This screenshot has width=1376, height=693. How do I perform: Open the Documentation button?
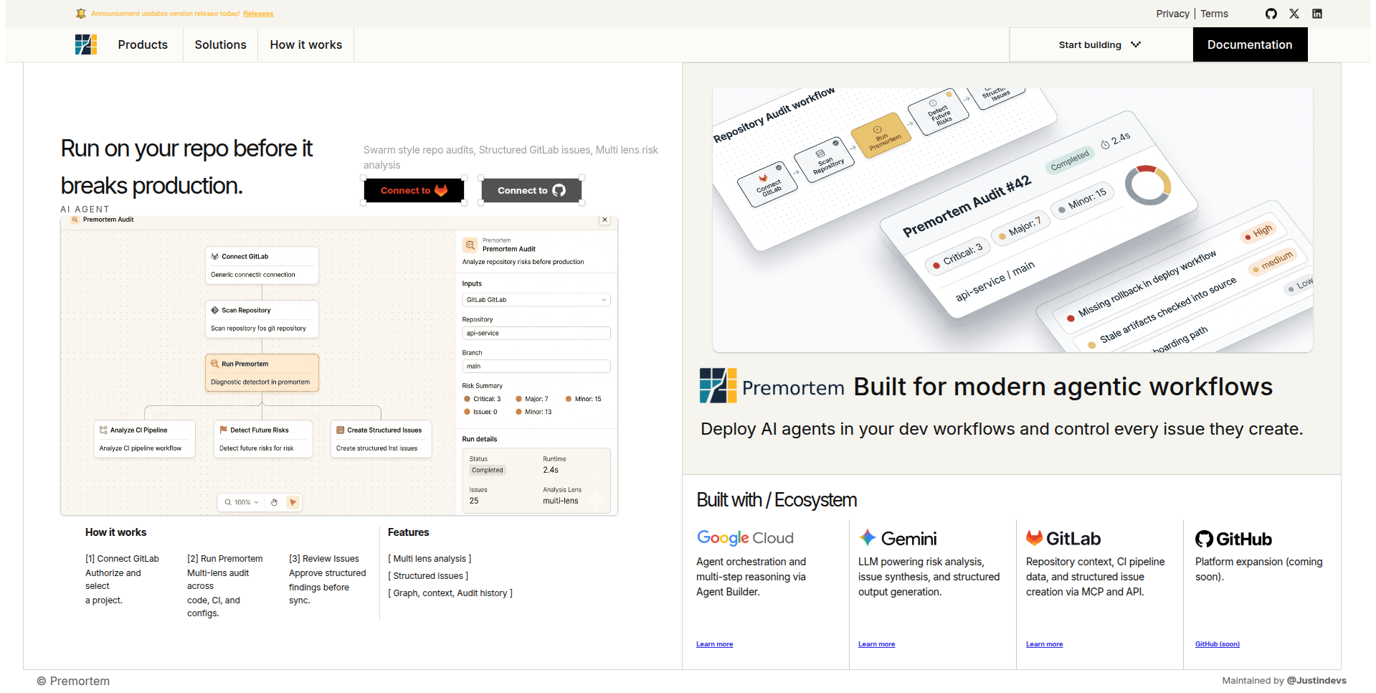[x=1250, y=44]
